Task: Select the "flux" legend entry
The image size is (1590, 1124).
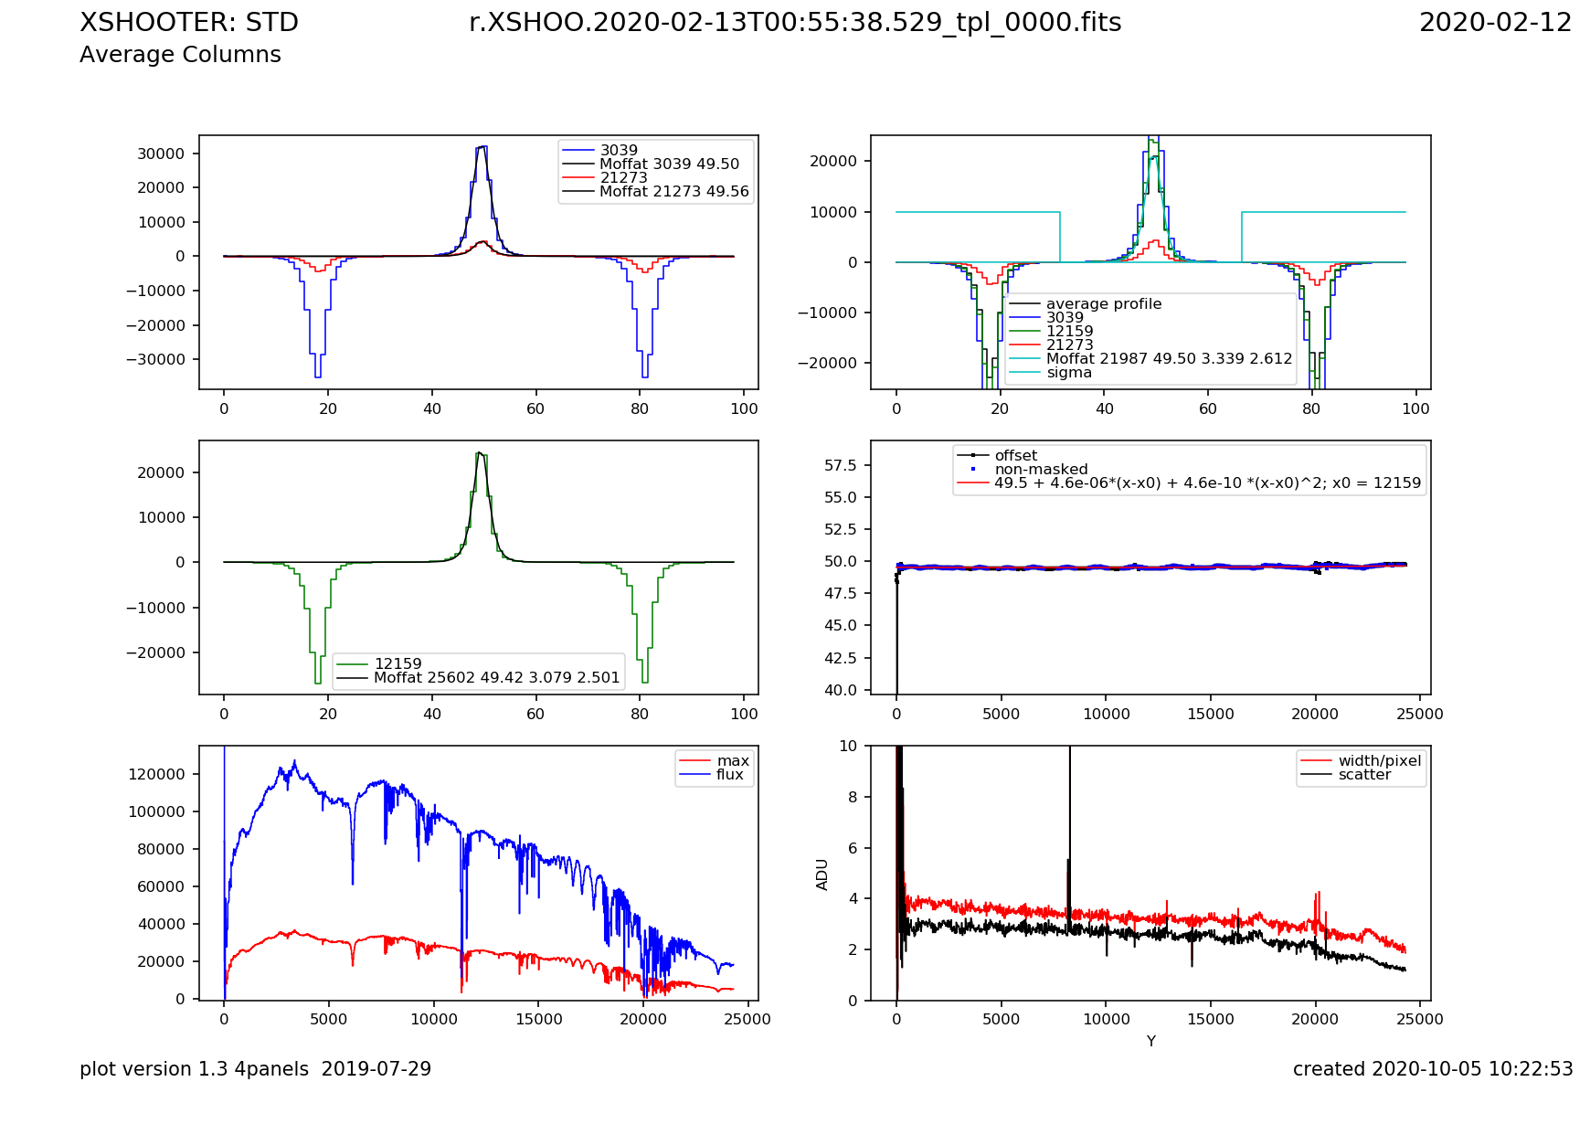Action: point(729,775)
